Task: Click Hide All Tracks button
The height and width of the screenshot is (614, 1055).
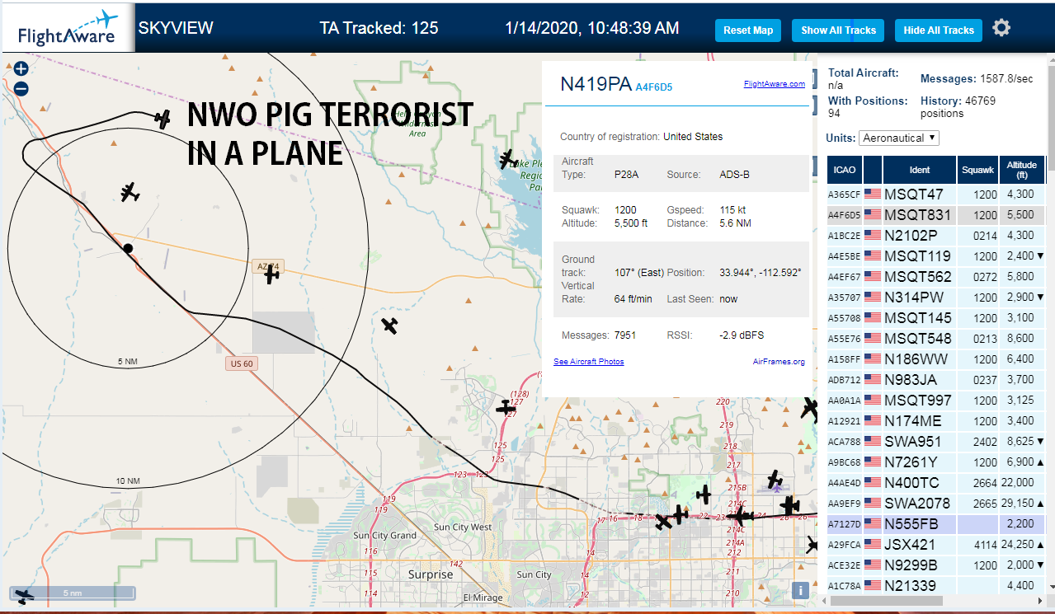Action: click(x=939, y=30)
